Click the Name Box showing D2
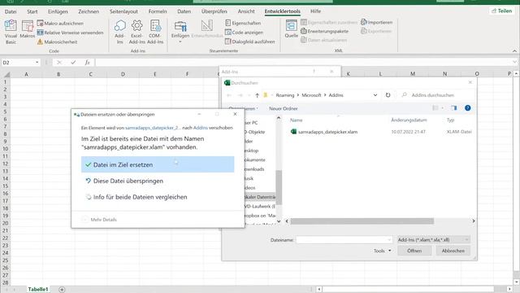Viewport: 520px width, 293px height. [18, 63]
